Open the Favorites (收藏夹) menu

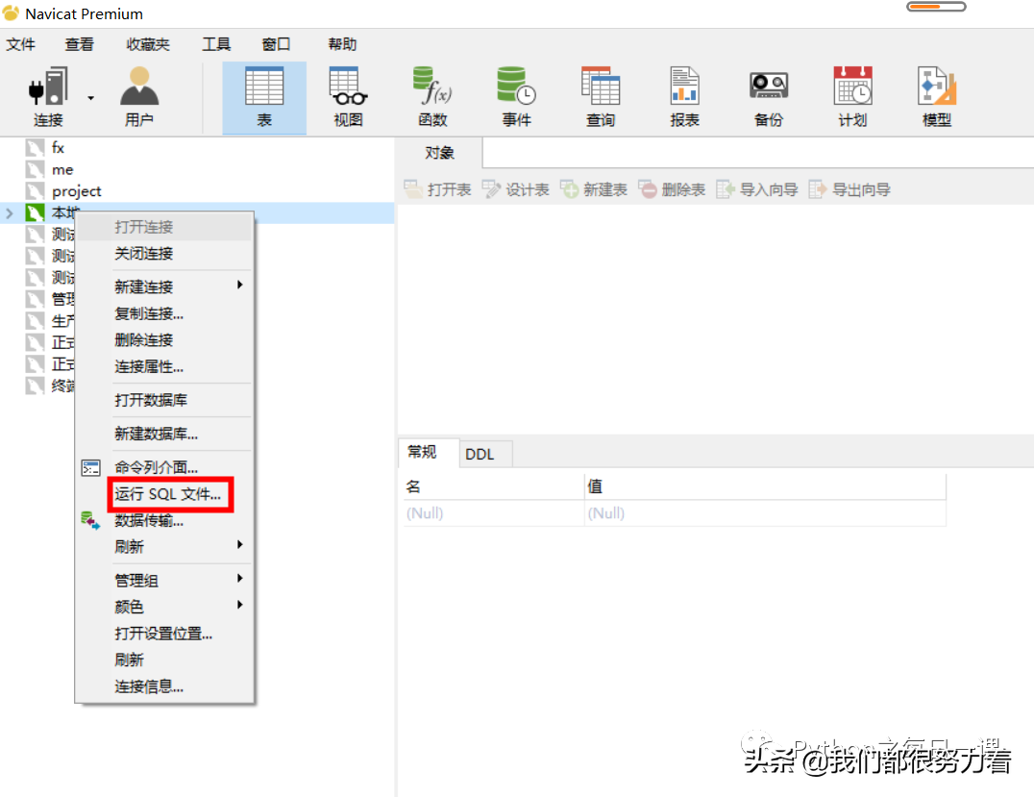148,44
